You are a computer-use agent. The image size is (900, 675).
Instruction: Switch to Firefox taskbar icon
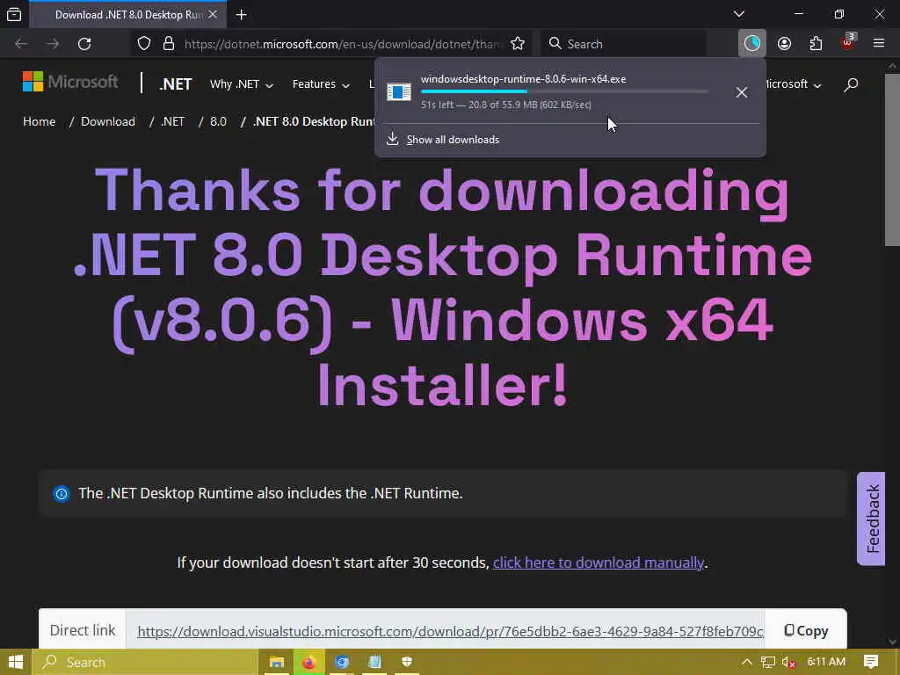pyautogui.click(x=308, y=663)
